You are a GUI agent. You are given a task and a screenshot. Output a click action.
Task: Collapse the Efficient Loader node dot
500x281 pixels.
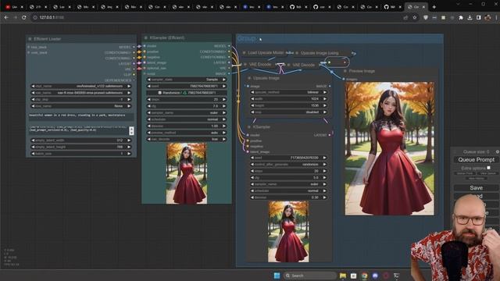[x=30, y=39]
